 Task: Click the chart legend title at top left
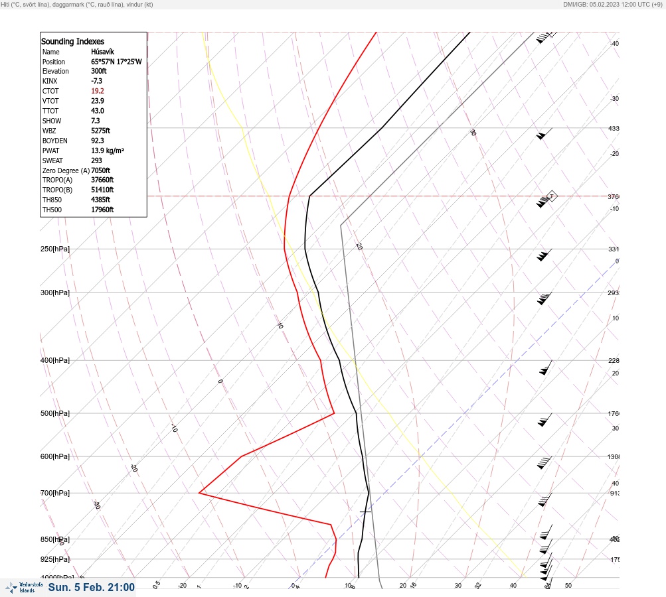pyautogui.click(x=77, y=5)
